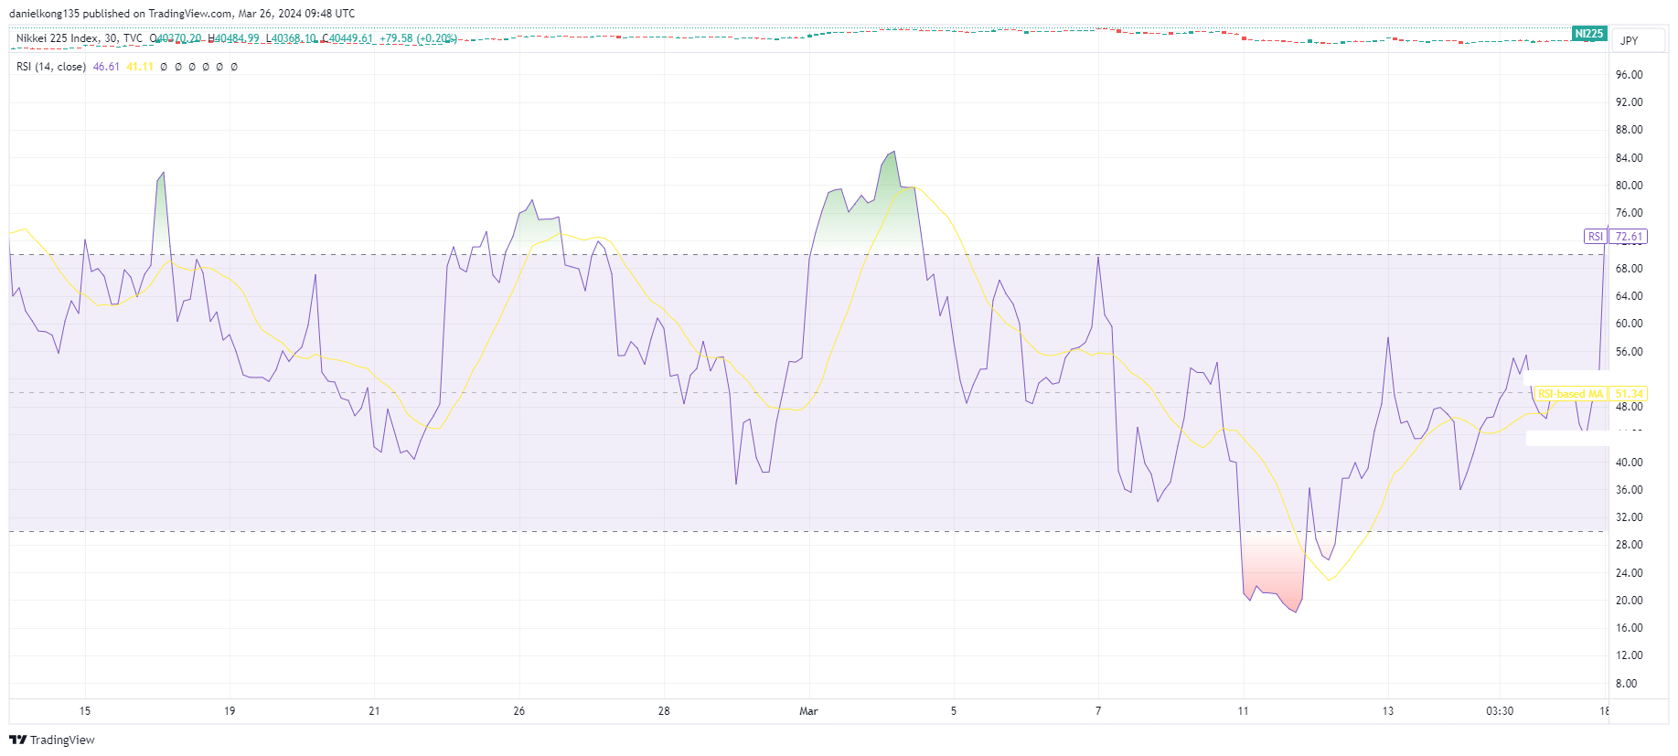Screen dimensions: 1678x756
Task: Click the 72.61 RSI value on price axis
Action: point(1629,237)
